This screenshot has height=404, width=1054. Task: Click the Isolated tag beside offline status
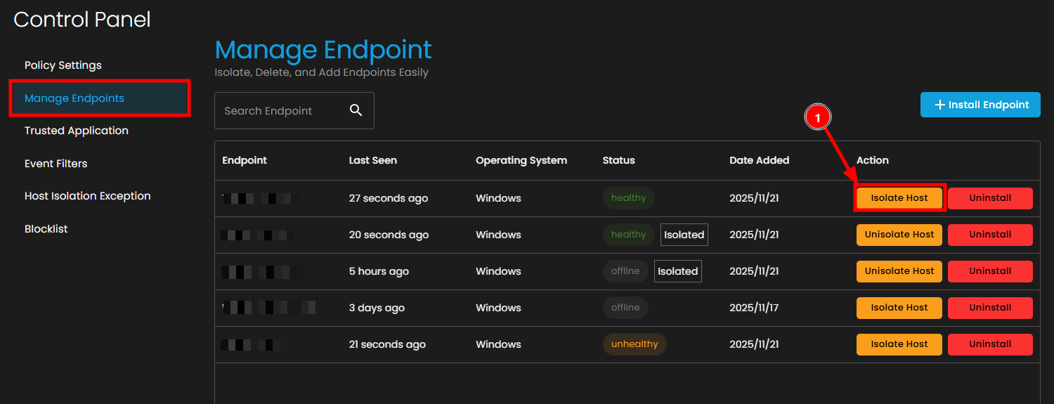click(677, 271)
